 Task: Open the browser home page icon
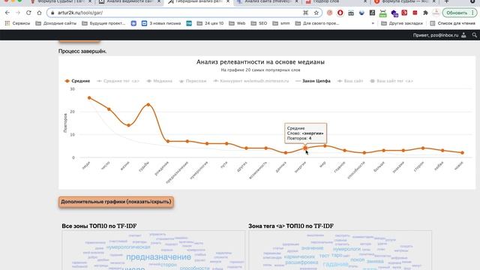click(x=39, y=13)
